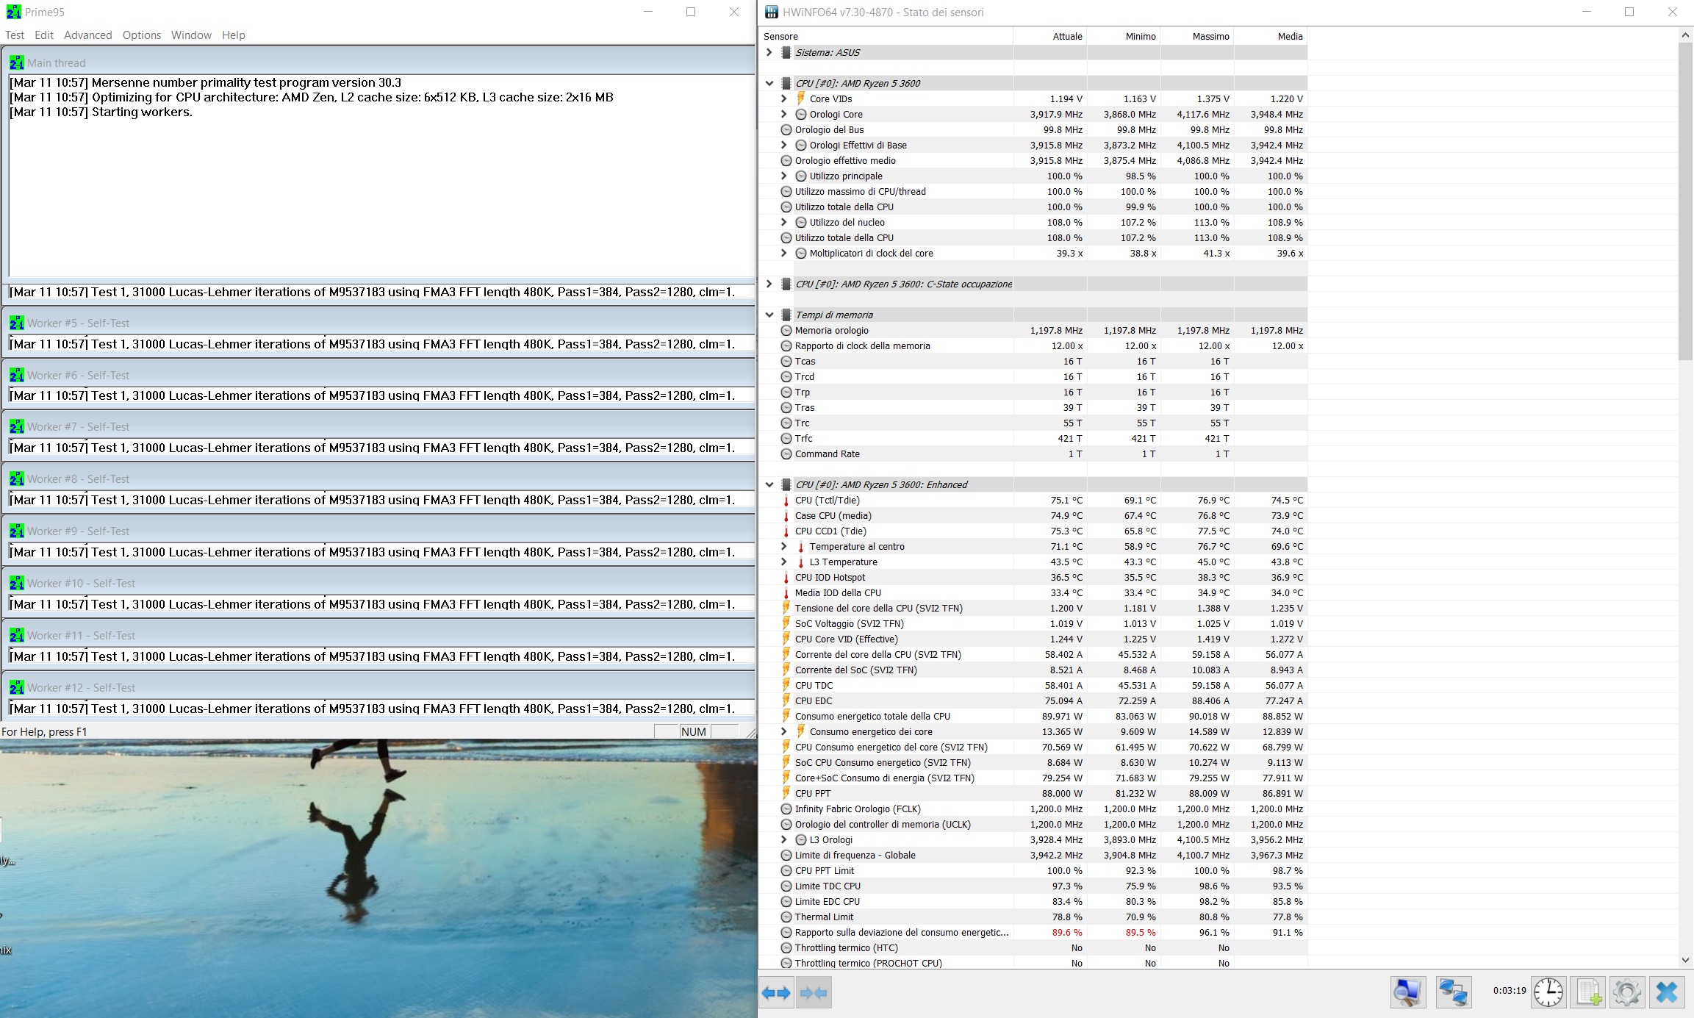Reset sensor values with the clock icon
Screen dimensions: 1694x1018
(x=1548, y=992)
